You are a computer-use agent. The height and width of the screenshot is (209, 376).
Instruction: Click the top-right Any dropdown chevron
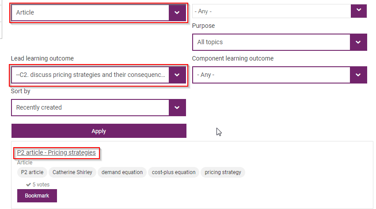point(358,11)
